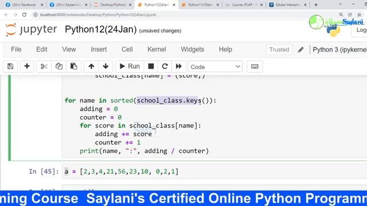367x206 pixels.
Task: Bookmark this page with star icon
Action: click(360, 15)
